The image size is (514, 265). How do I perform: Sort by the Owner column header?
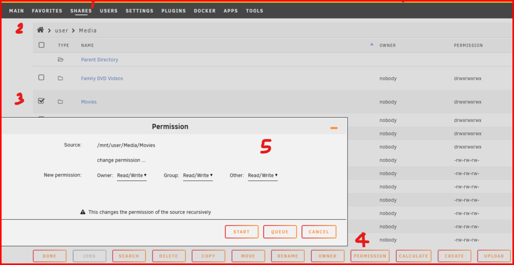pyautogui.click(x=388, y=45)
